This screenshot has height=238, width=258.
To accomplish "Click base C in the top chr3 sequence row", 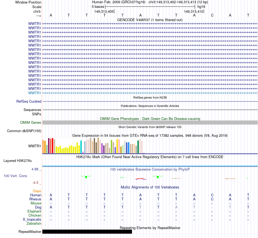I will (212, 15).
